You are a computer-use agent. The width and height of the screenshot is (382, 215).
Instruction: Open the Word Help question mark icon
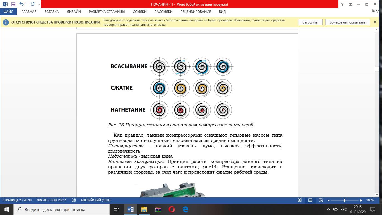[x=342, y=4]
